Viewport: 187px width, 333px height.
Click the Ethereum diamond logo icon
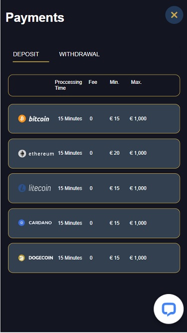point(22,153)
